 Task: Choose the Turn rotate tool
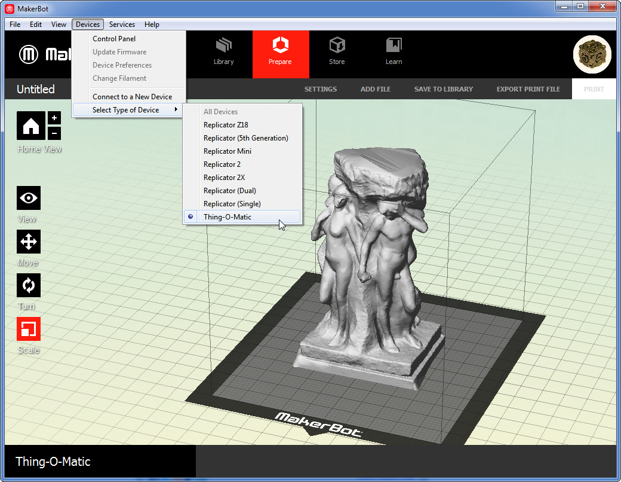[x=29, y=285]
